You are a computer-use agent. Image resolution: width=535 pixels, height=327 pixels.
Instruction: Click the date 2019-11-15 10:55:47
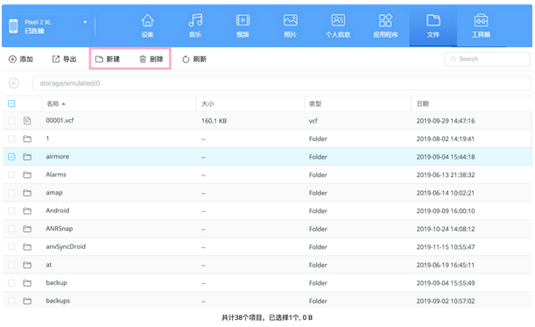point(446,246)
